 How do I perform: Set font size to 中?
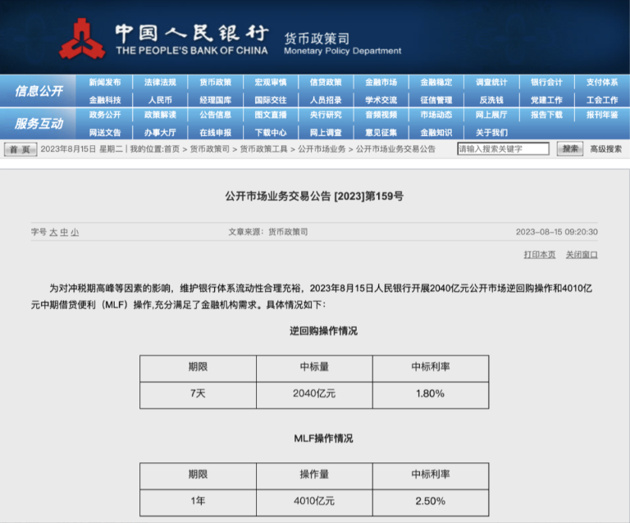click(64, 232)
